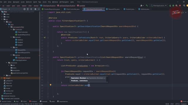Screen dimensions: 188x105
Task: Collapse the resources folder
Action: 6,63
